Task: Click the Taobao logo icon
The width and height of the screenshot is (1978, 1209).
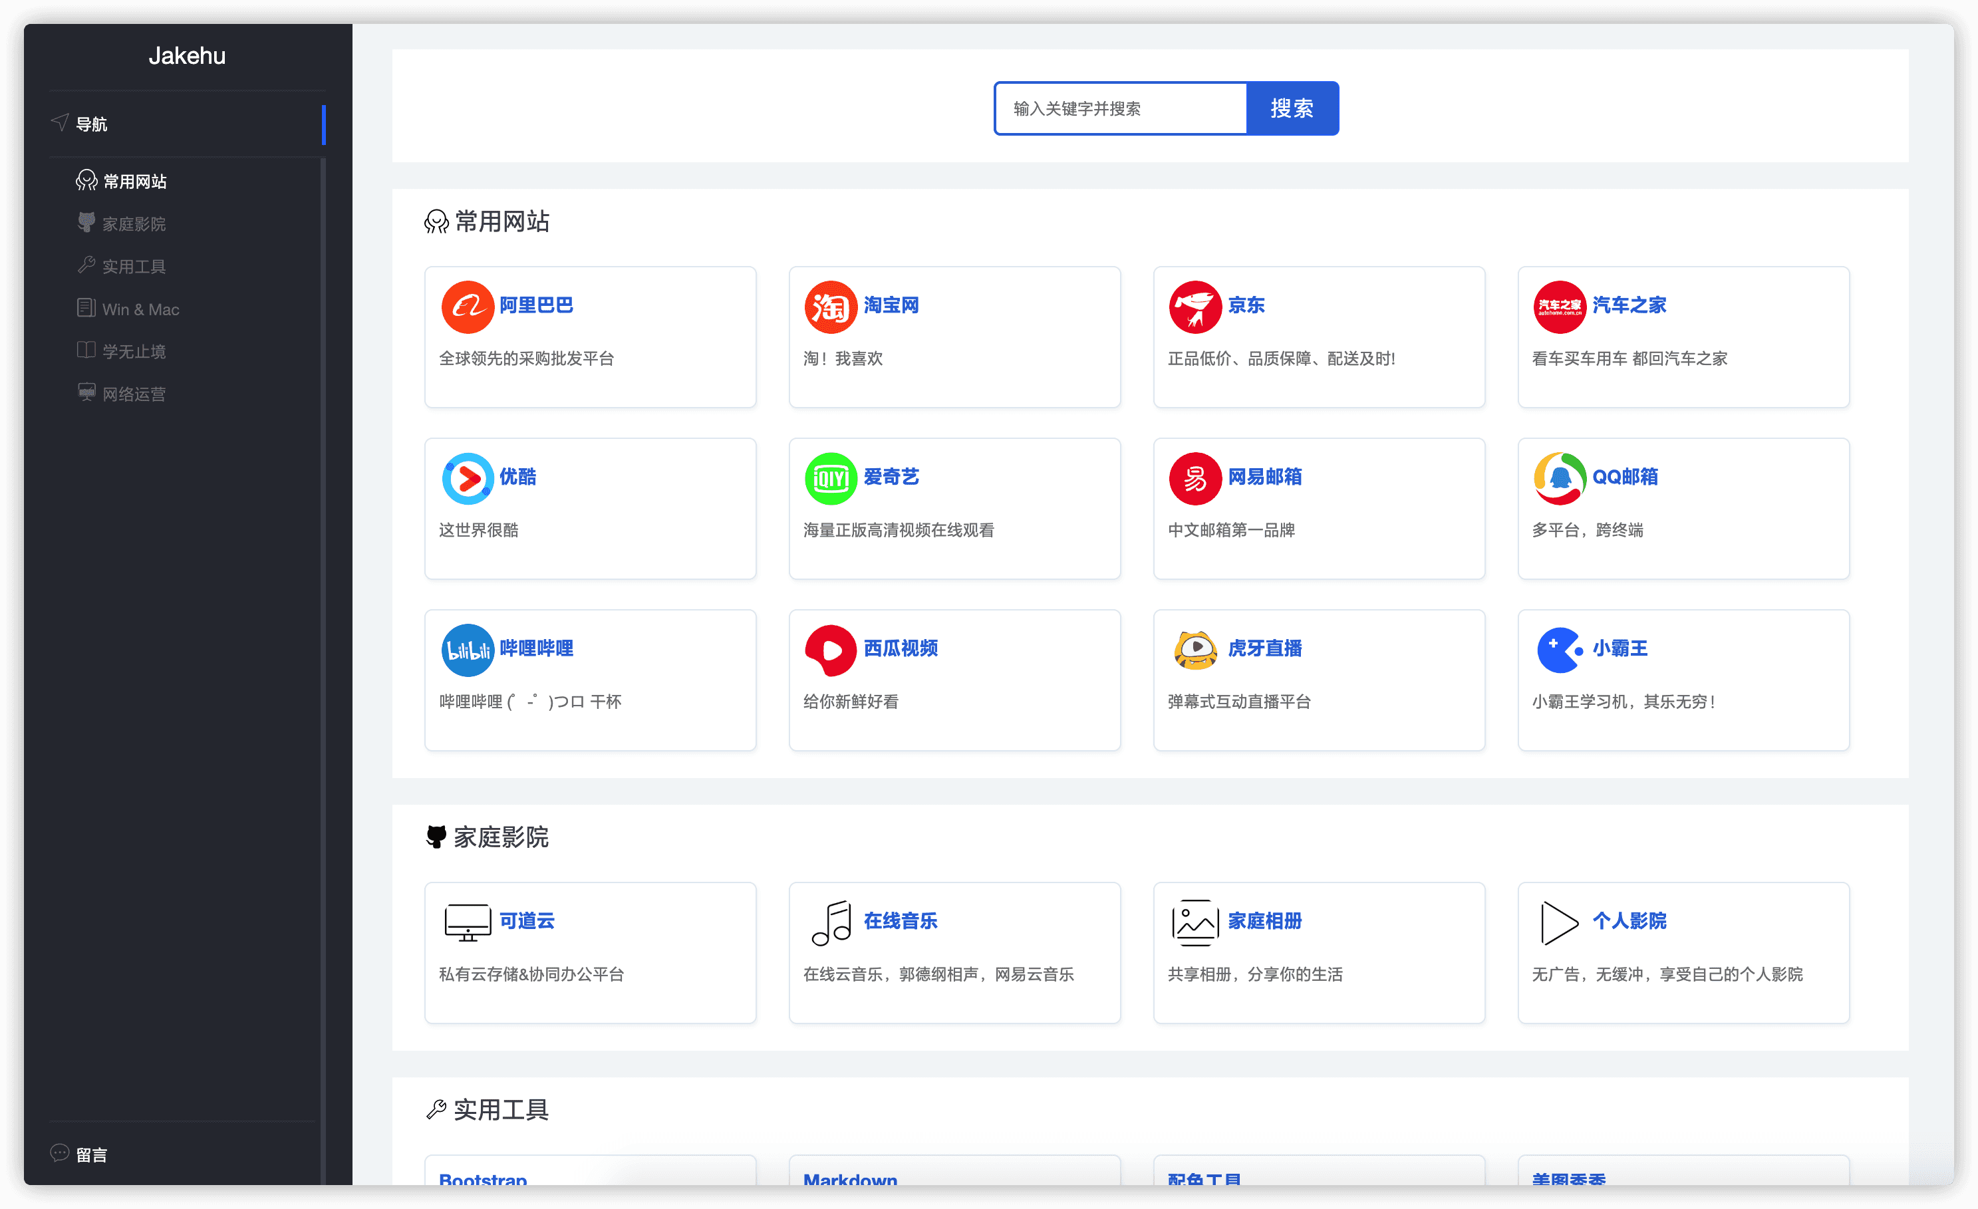Action: point(831,306)
